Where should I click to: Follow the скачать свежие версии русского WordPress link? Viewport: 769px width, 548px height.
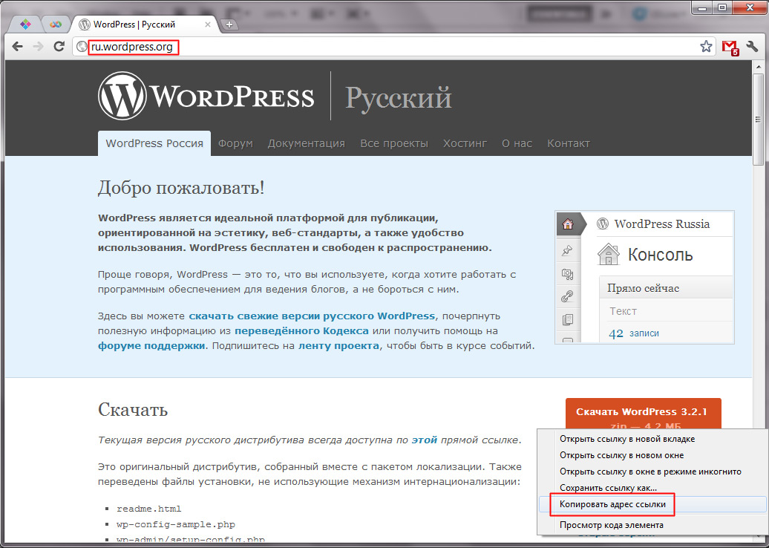coord(312,316)
